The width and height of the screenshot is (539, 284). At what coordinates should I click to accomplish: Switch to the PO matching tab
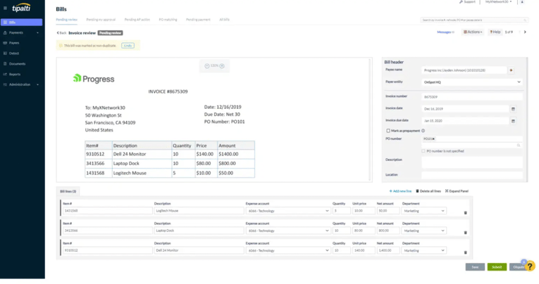click(x=168, y=20)
